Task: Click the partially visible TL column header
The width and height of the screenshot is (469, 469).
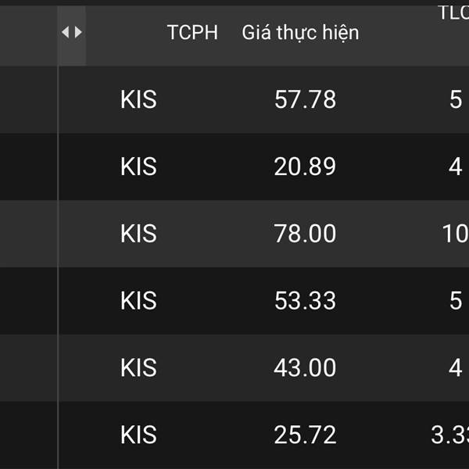Action: pyautogui.click(x=453, y=11)
